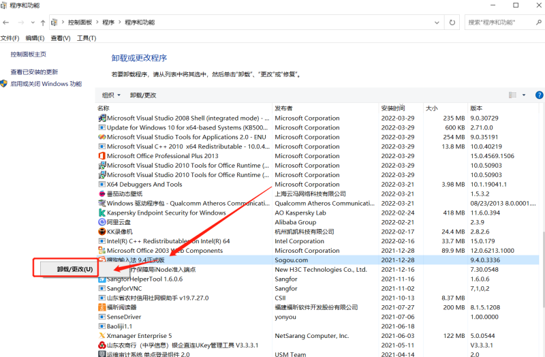Screen dimensions: 545x357
Task: Select Microsoft Visual C++ 2010 x64 Redistributable
Action: click(x=317, y=146)
